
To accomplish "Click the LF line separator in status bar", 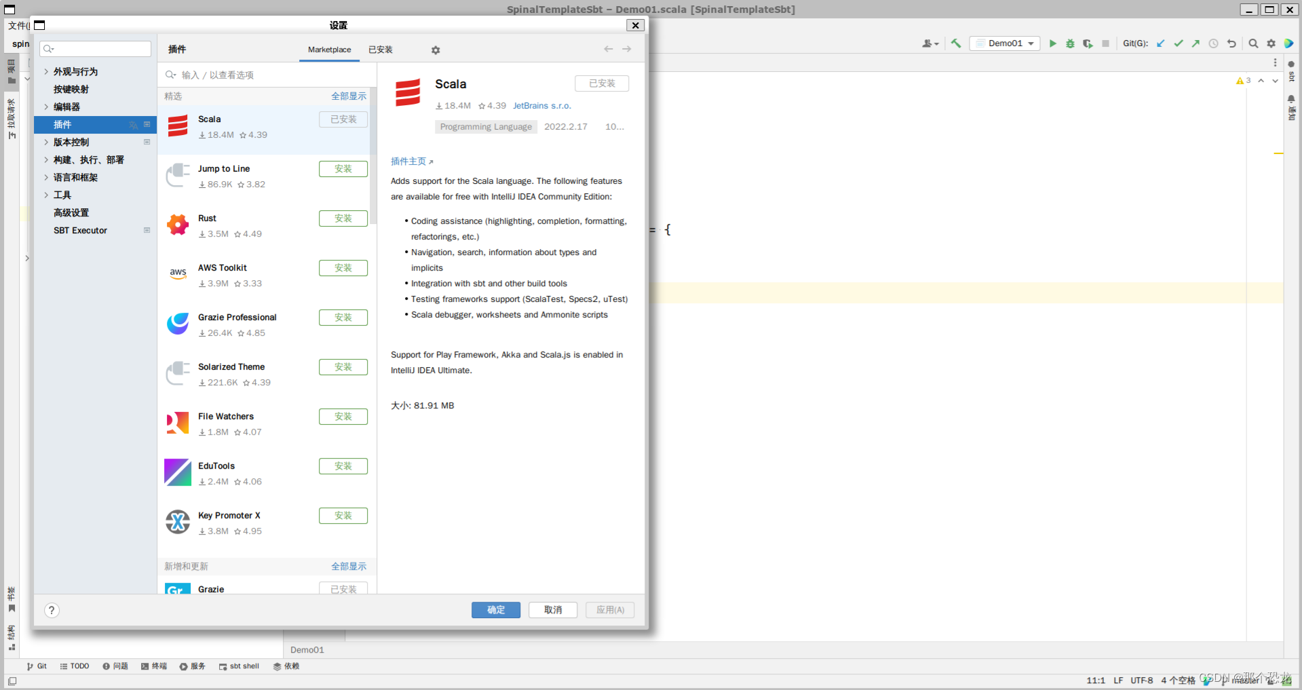I will pyautogui.click(x=1118, y=681).
